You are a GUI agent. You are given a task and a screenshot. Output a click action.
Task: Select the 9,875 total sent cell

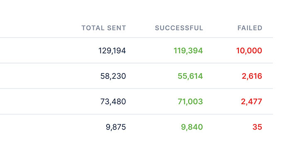(x=116, y=127)
